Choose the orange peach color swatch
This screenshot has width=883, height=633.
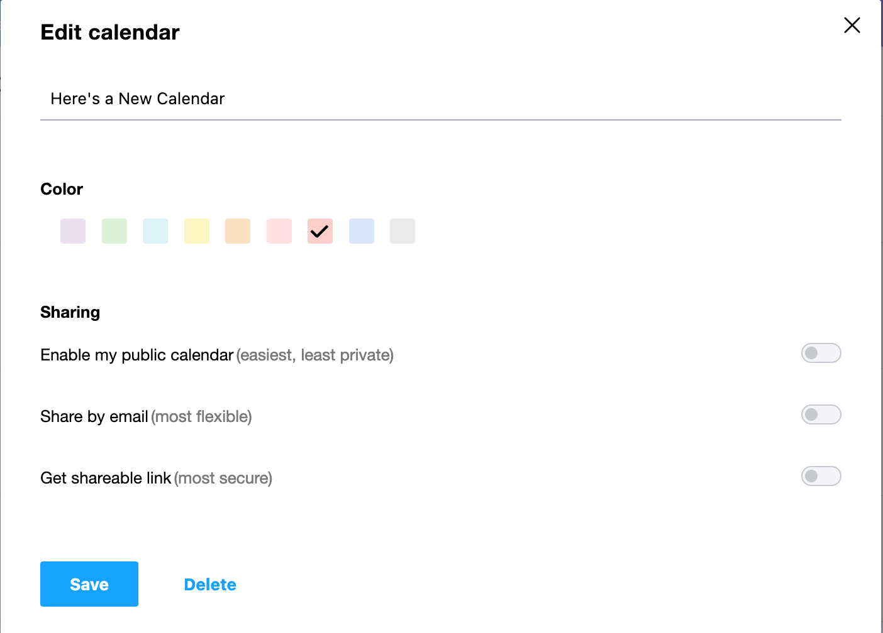pyautogui.click(x=238, y=231)
